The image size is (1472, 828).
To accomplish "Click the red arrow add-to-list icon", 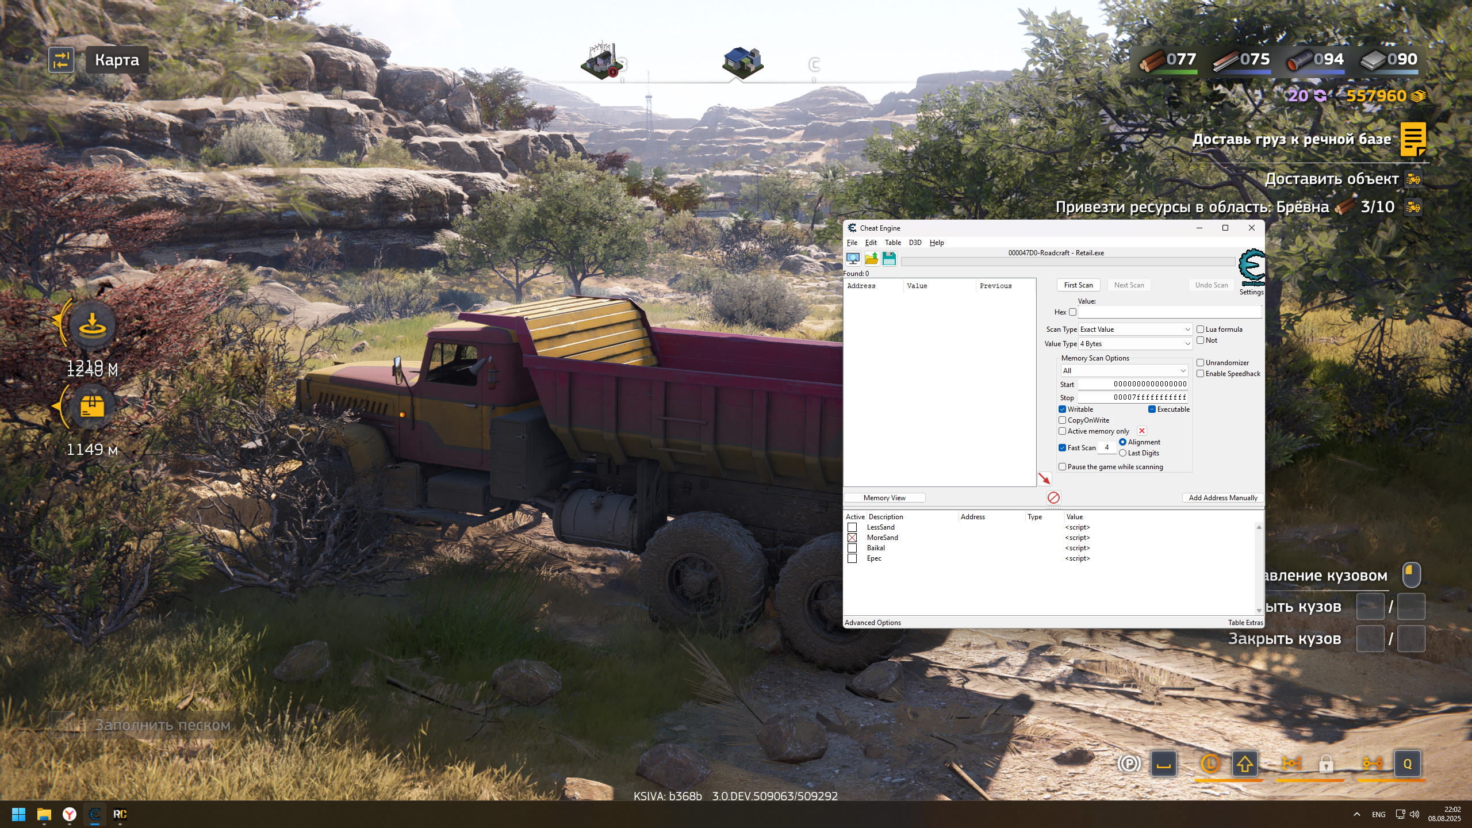I will pos(1044,478).
